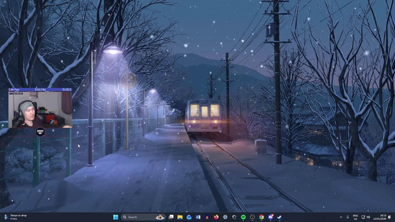Screen dimensions: 395x222
Task: Switch to Google Chrome in the taskbar
Action: coord(261,217)
